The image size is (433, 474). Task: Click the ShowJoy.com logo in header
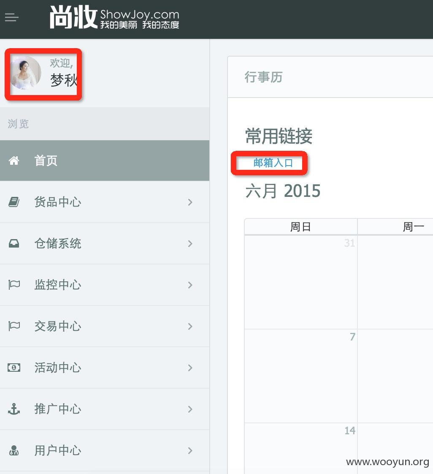[114, 18]
